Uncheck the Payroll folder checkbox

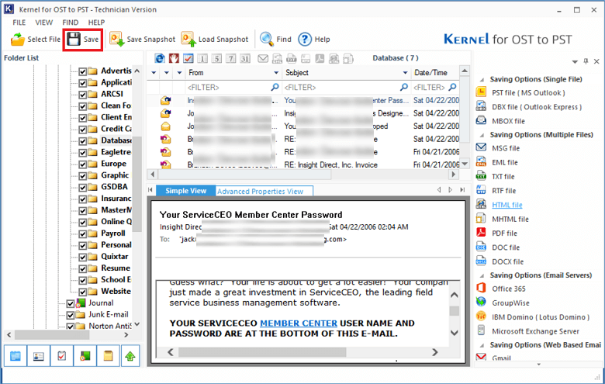(x=82, y=234)
